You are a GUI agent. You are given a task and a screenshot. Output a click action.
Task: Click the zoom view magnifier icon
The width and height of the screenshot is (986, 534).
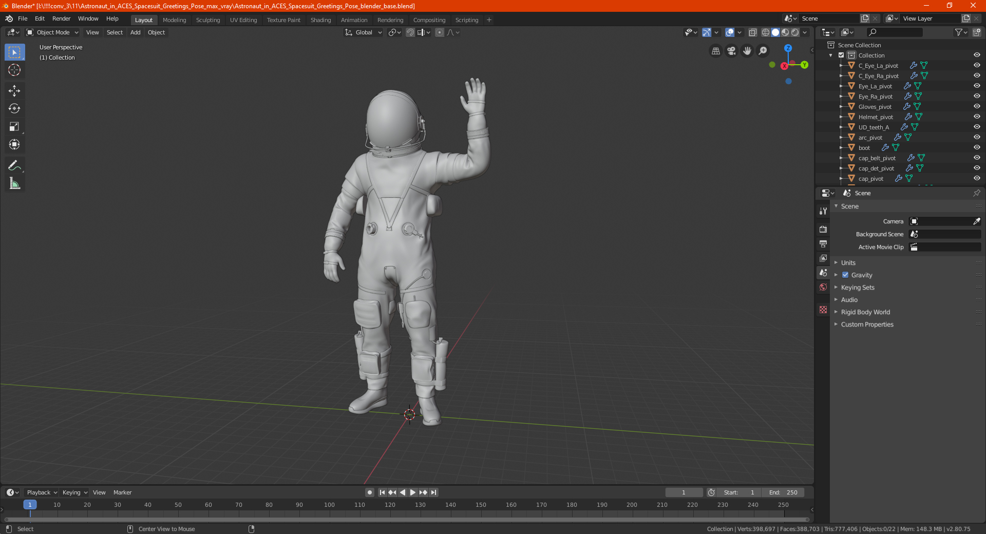click(x=763, y=51)
